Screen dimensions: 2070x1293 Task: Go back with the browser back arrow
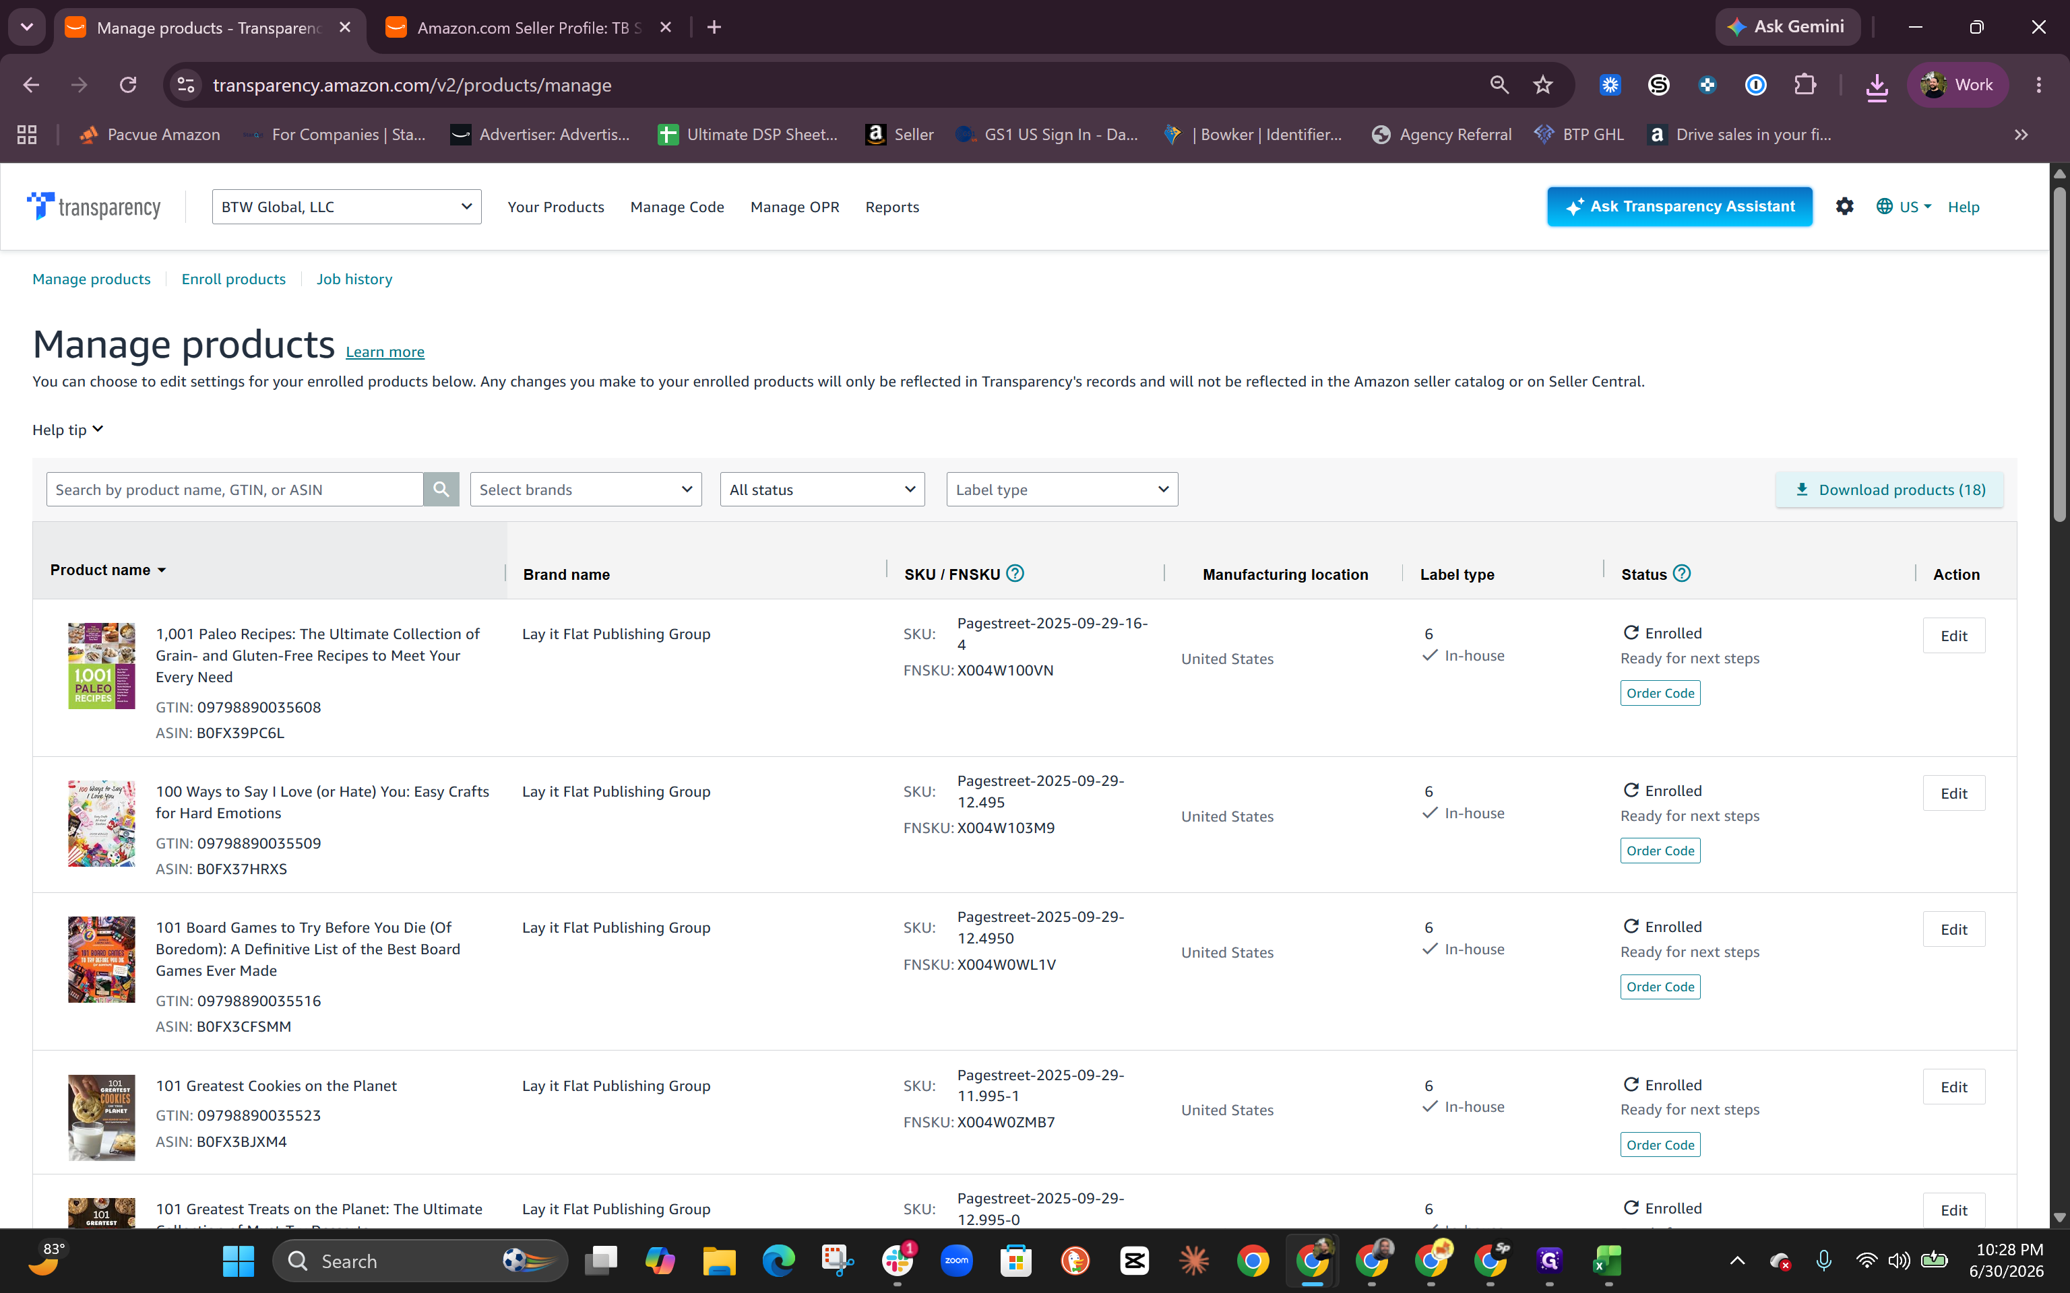click(x=31, y=85)
